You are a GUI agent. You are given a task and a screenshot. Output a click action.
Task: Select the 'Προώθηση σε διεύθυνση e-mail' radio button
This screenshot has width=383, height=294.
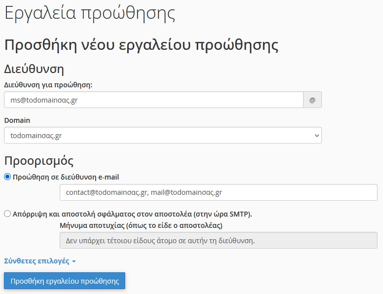tap(7, 177)
